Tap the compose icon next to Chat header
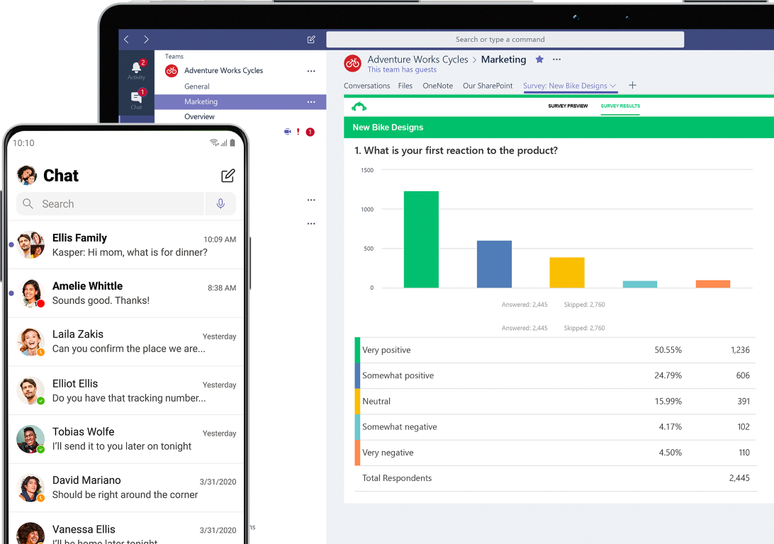Image resolution: width=774 pixels, height=544 pixels. tap(228, 176)
